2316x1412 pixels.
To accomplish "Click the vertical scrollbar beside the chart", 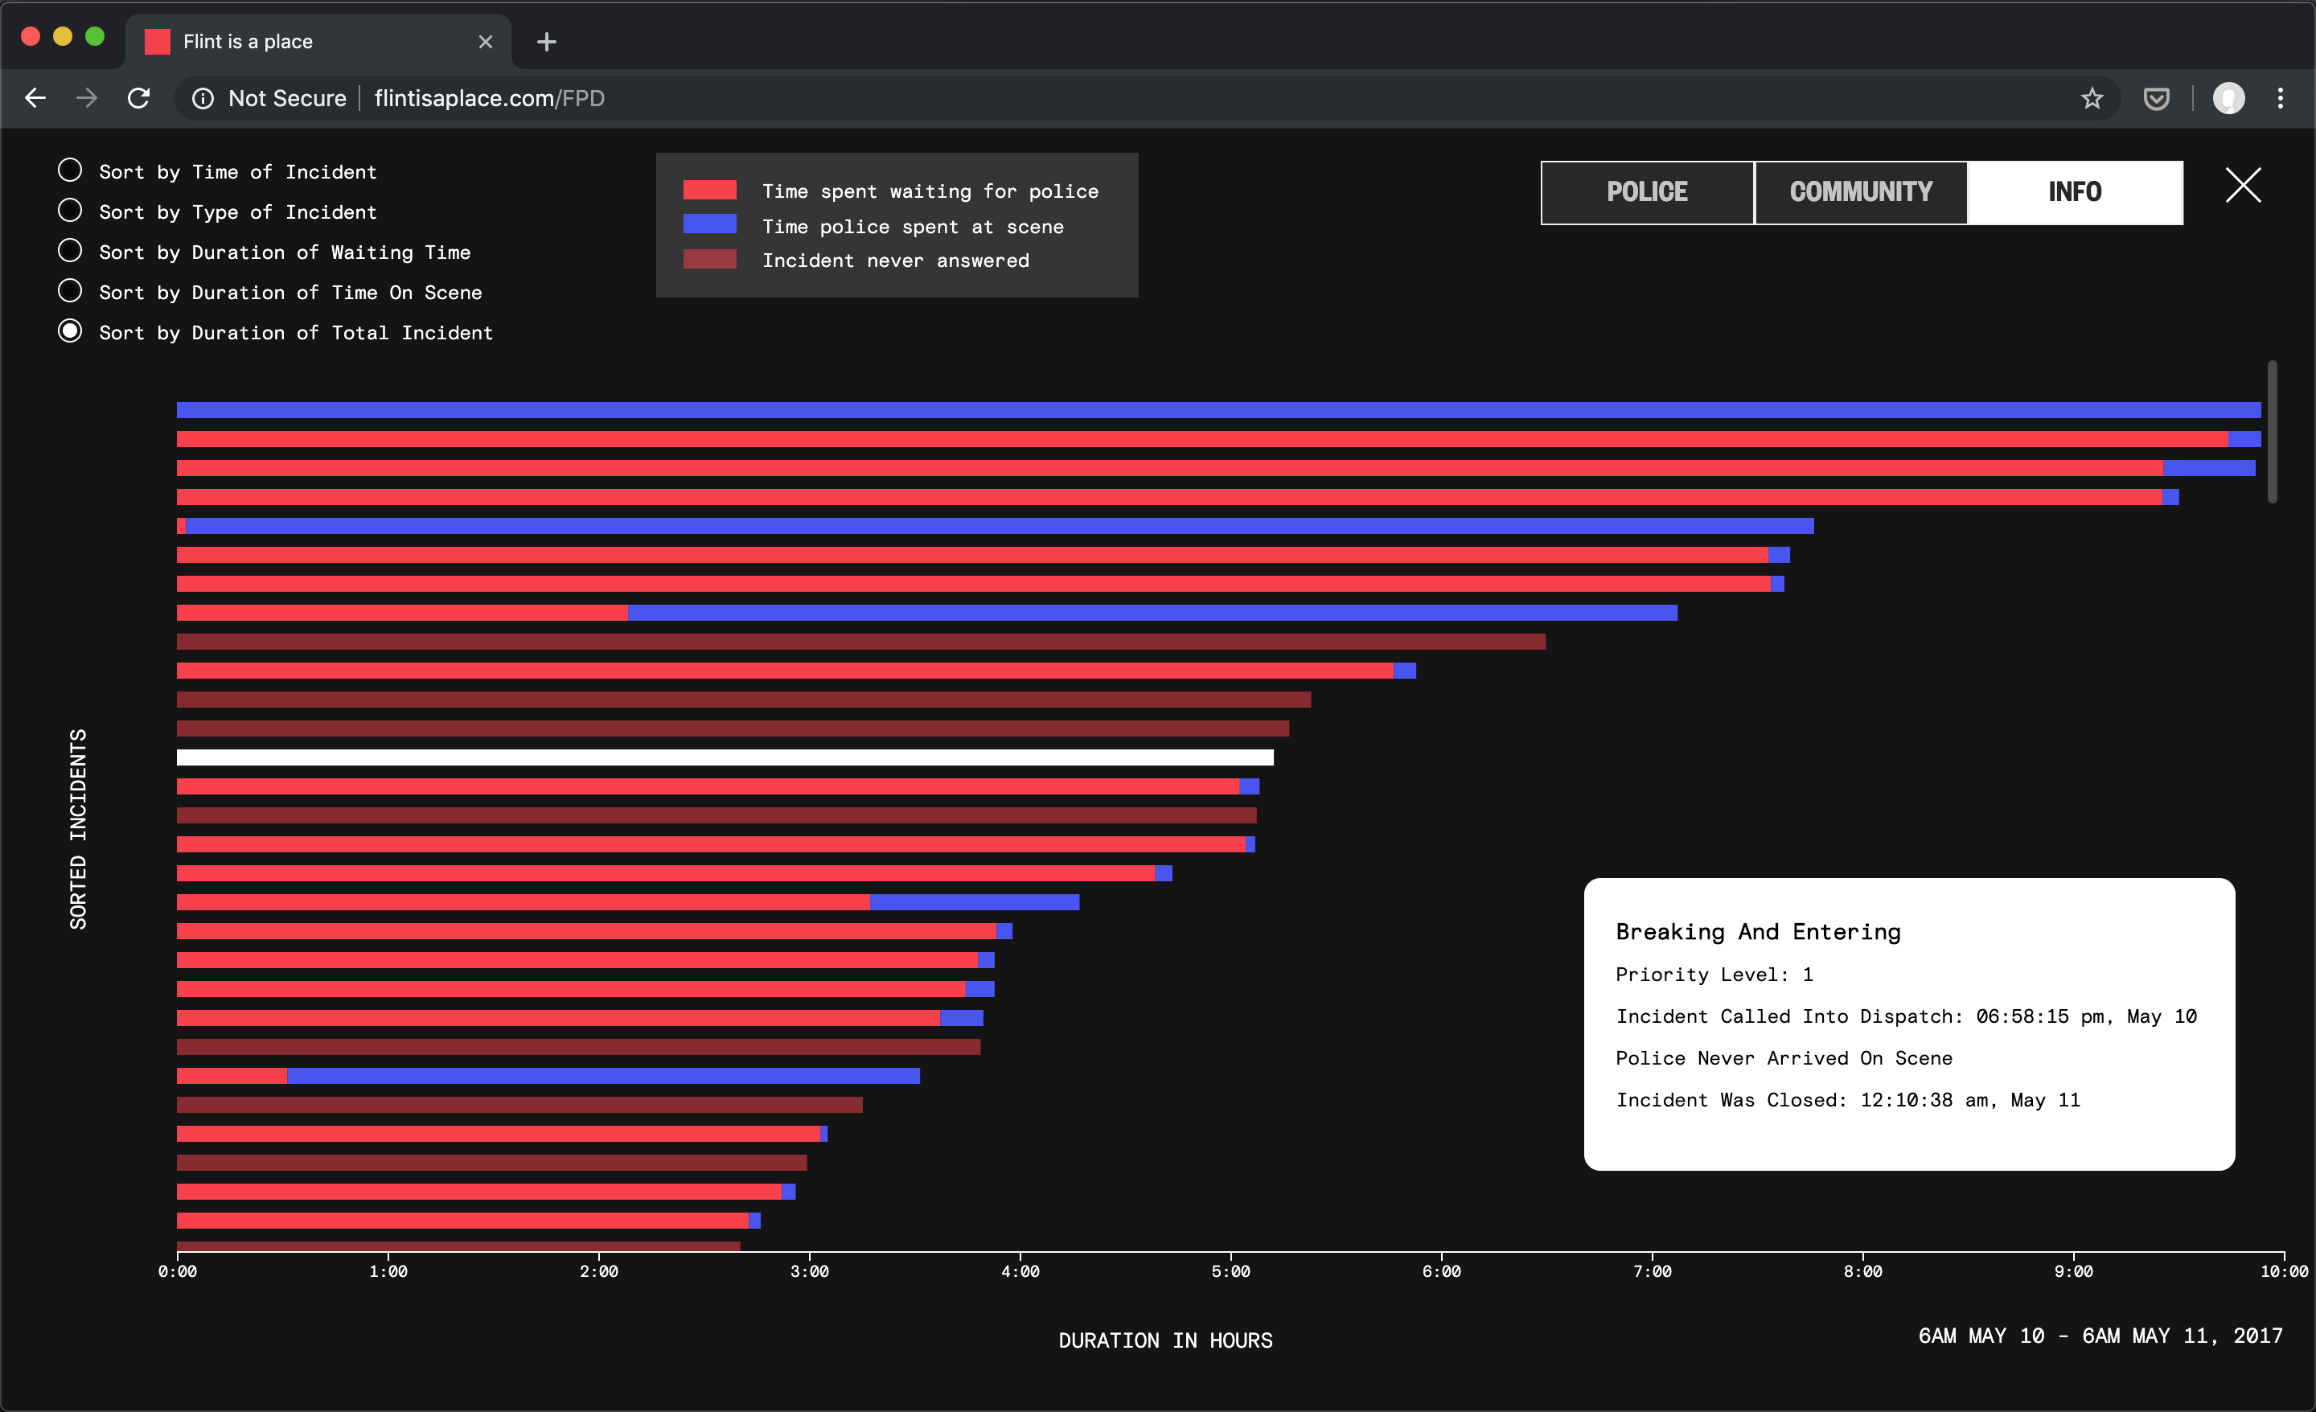I will point(2272,433).
